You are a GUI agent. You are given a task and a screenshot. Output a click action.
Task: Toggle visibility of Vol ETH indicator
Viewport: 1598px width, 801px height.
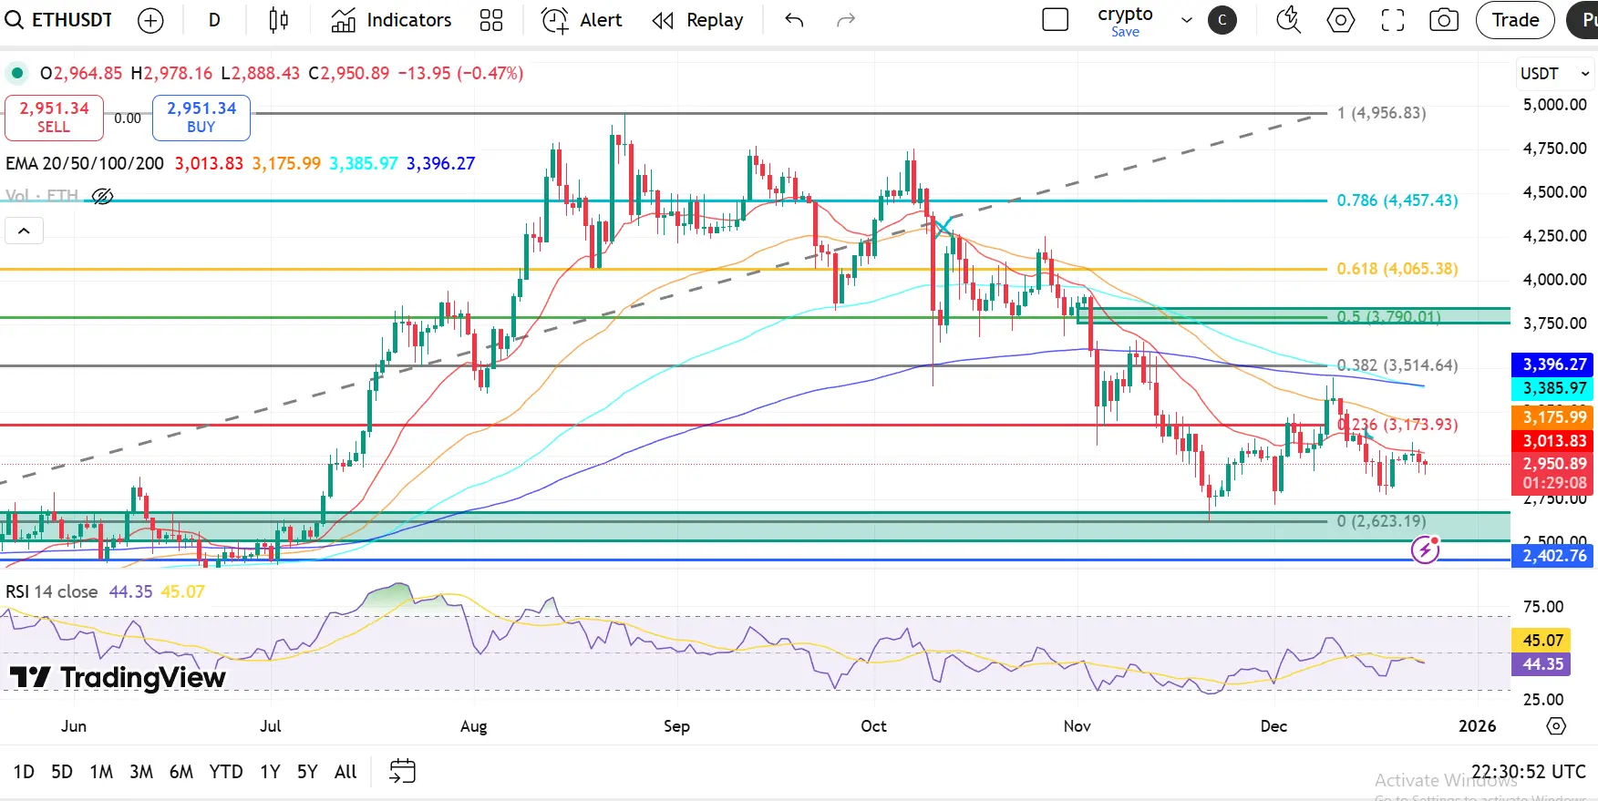pos(102,196)
